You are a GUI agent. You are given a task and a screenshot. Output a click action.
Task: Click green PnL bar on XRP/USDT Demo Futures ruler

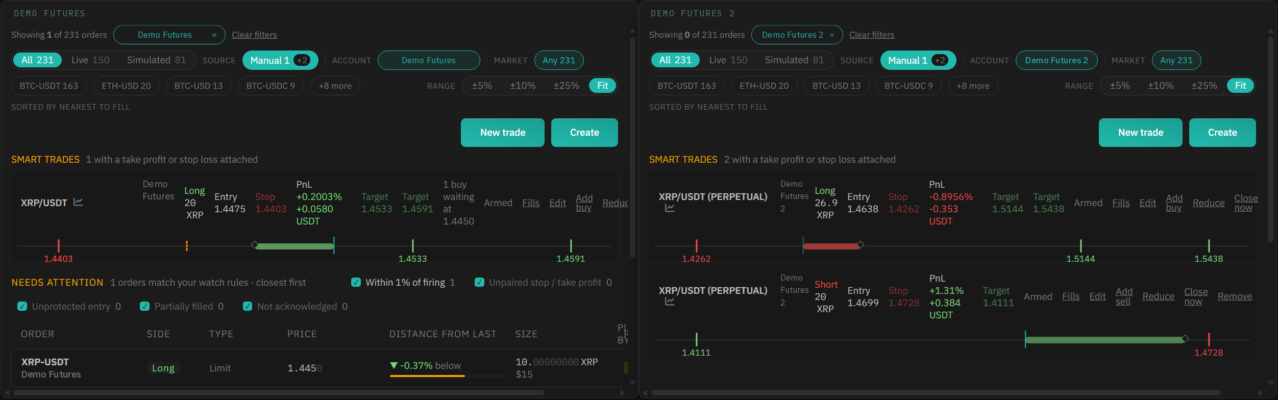tap(294, 246)
